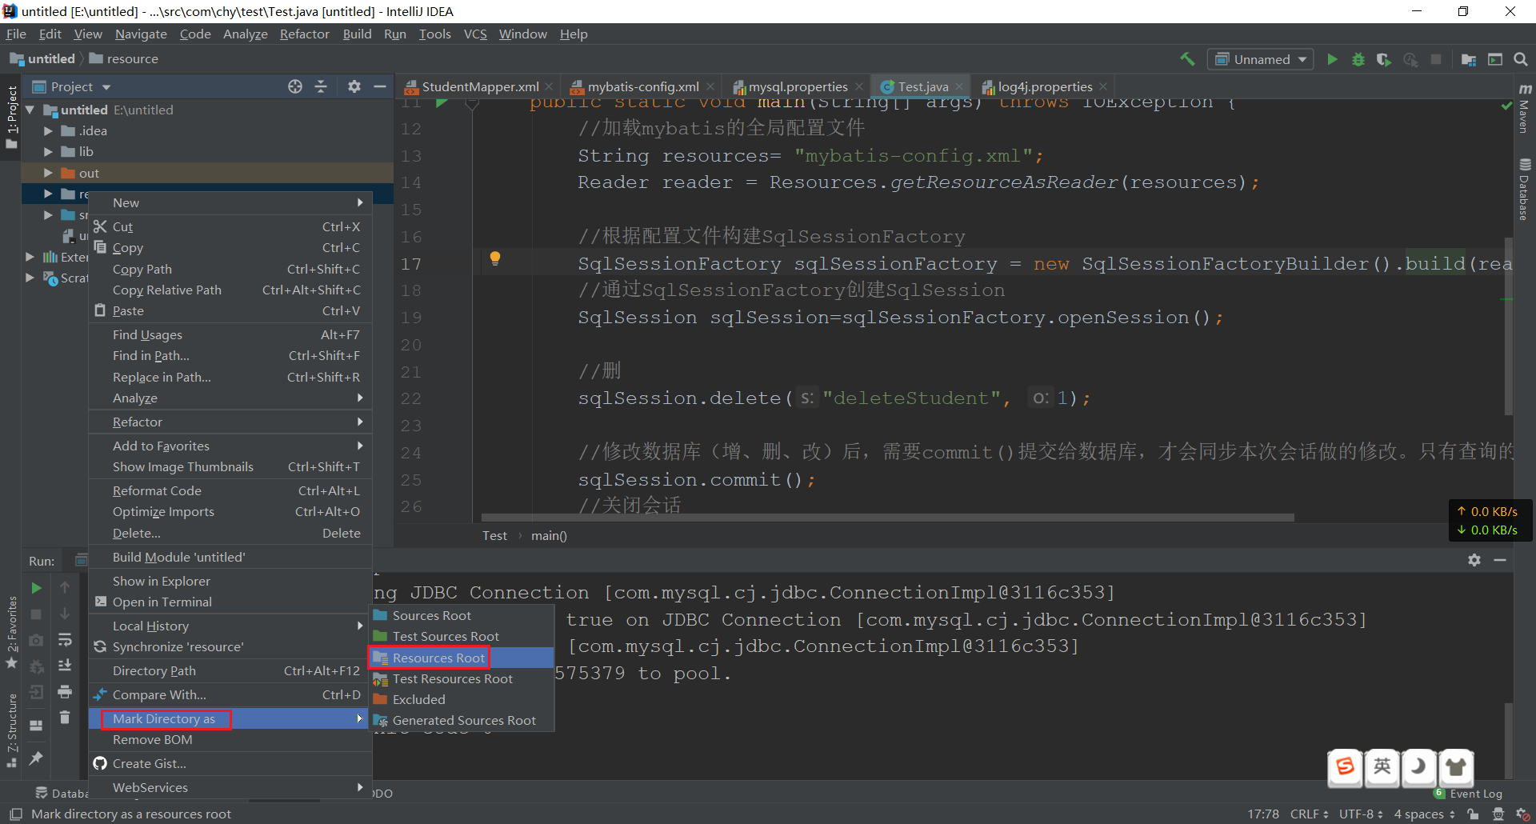The width and height of the screenshot is (1536, 824).
Task: Open the 4 spaces indent dropdown
Action: pyautogui.click(x=1425, y=814)
